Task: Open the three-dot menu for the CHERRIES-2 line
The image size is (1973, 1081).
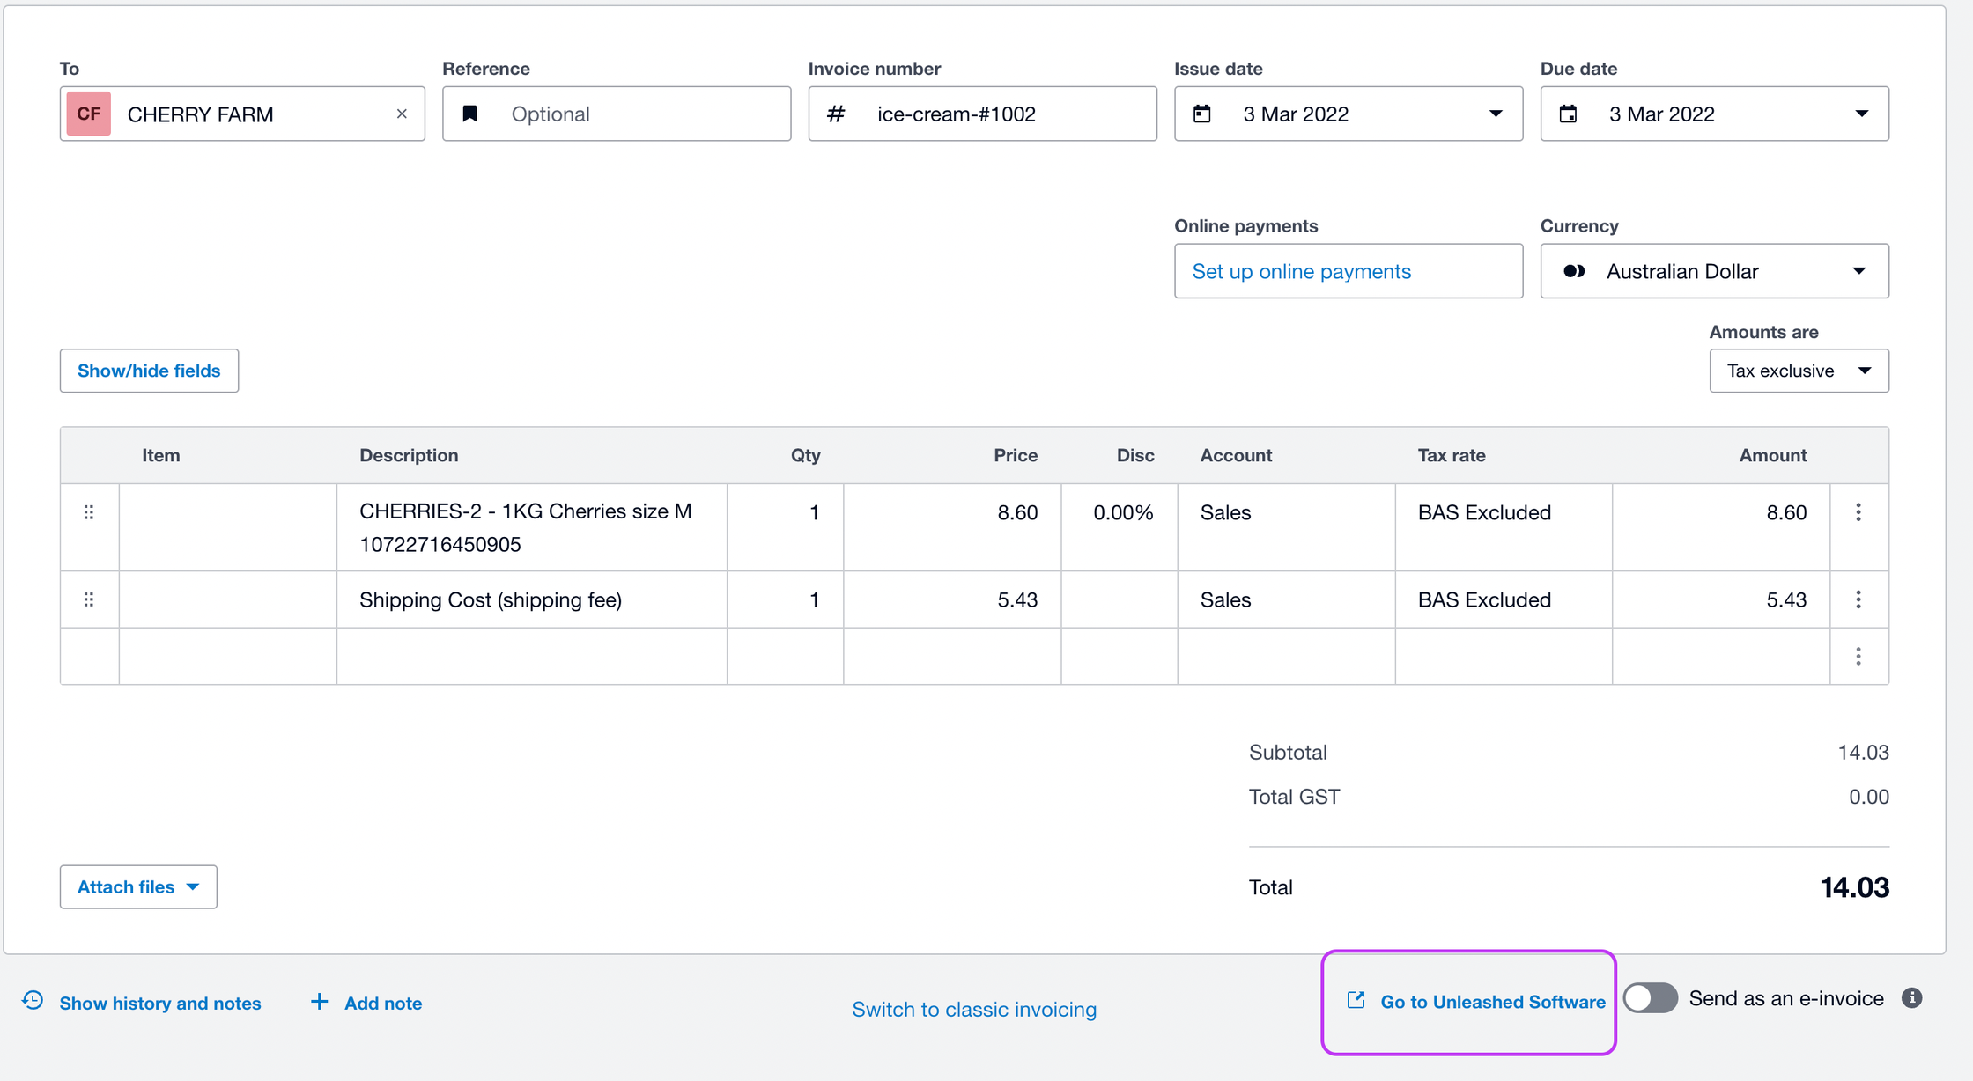Action: point(1858,512)
